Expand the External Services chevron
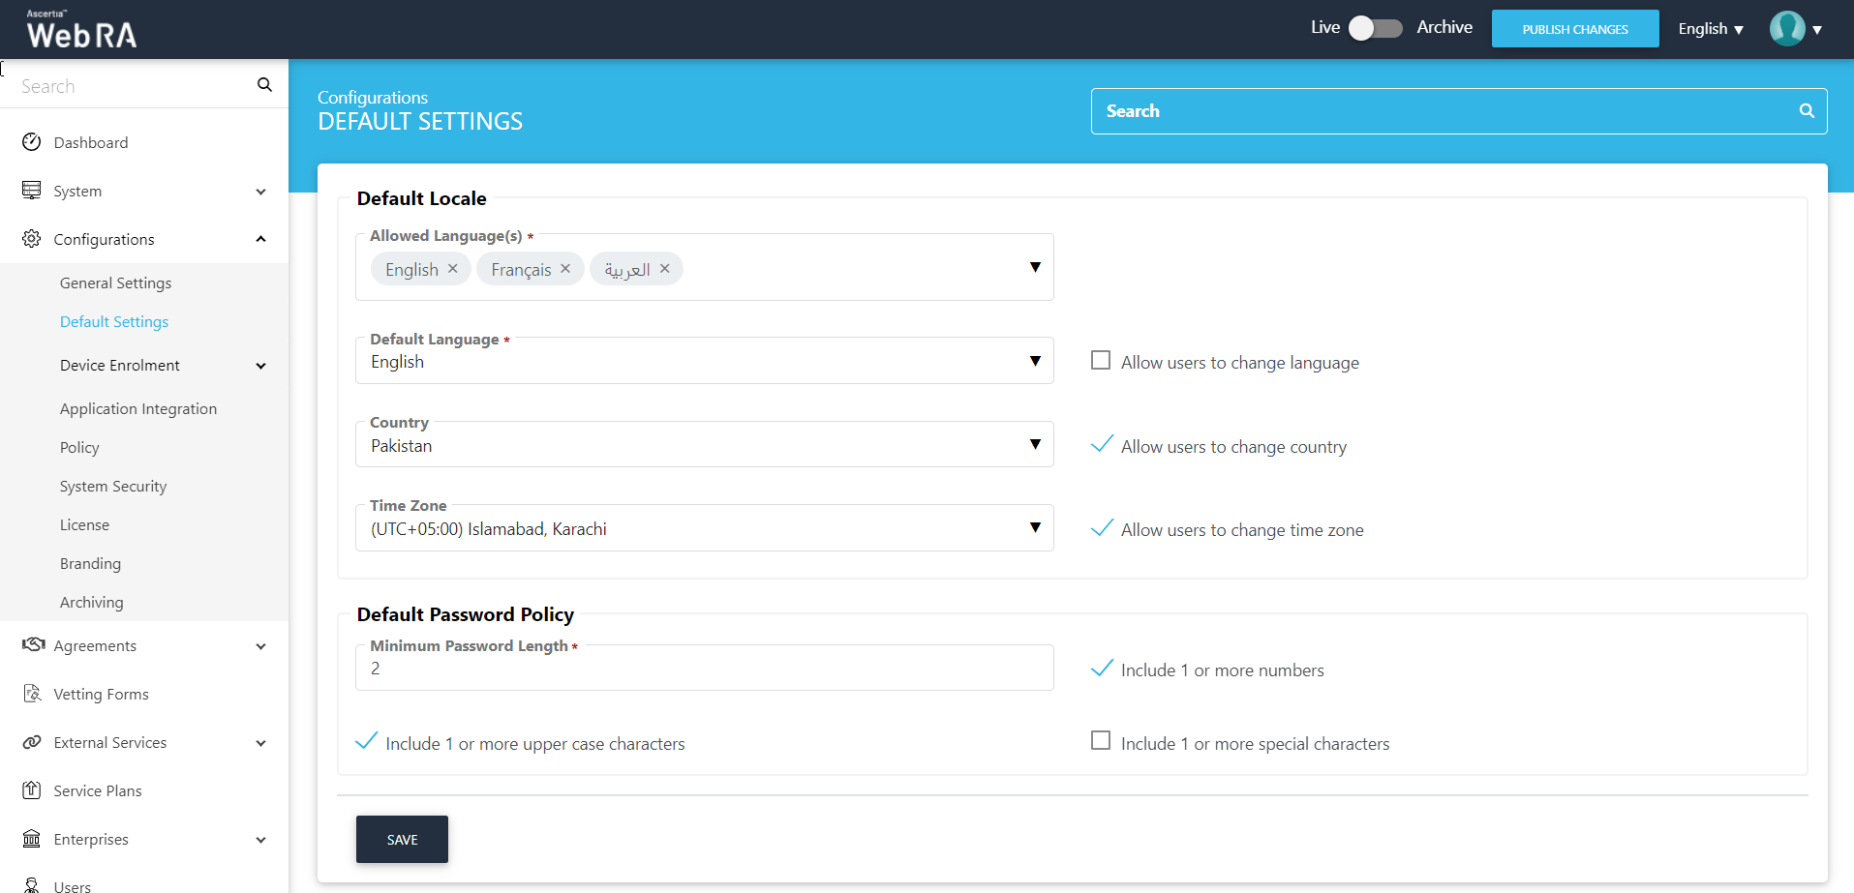This screenshot has height=893, width=1854. 260,743
